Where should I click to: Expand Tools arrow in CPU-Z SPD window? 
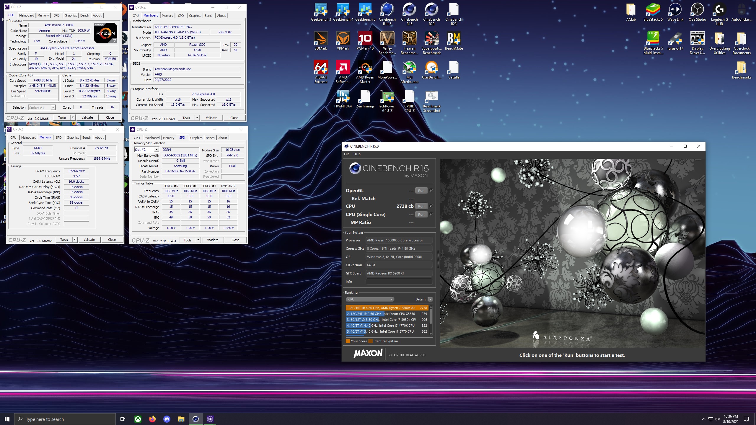coord(198,240)
